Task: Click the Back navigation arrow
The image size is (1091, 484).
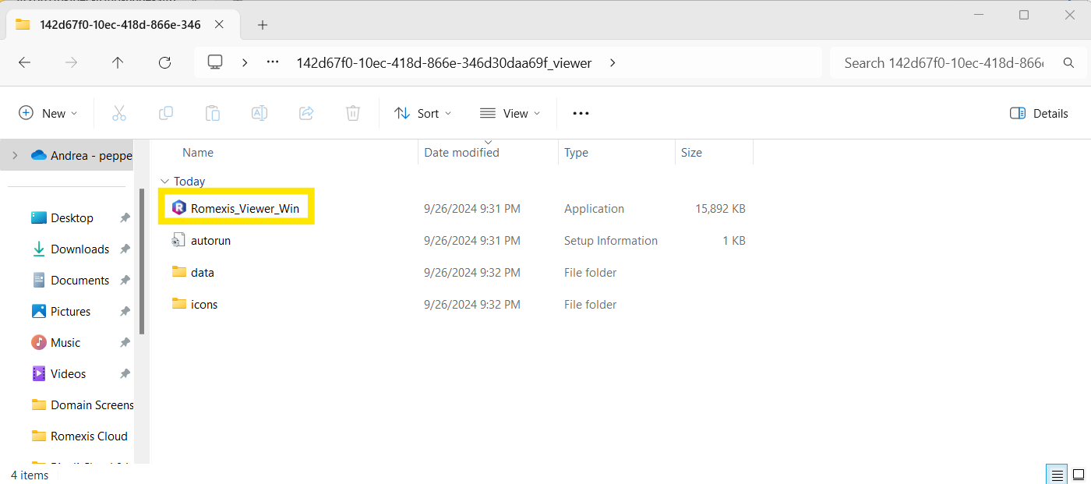Action: coord(24,63)
